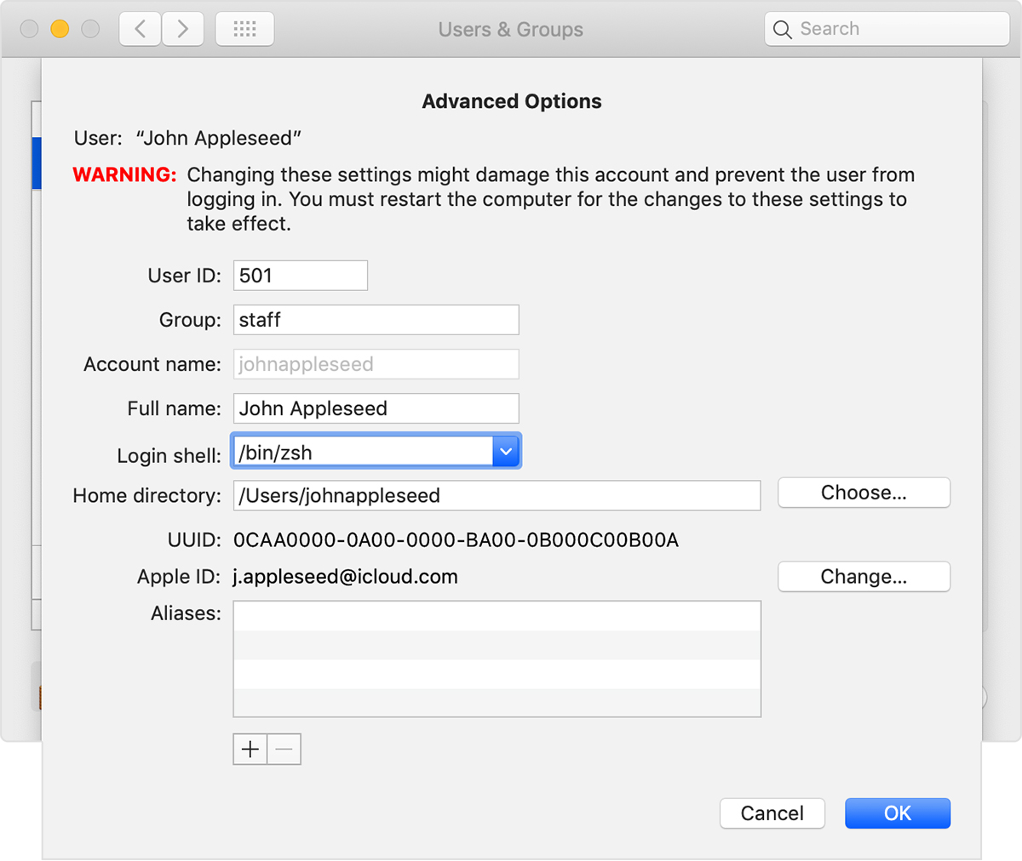Focus the Search field in toolbar
The width and height of the screenshot is (1022, 861).
point(899,29)
